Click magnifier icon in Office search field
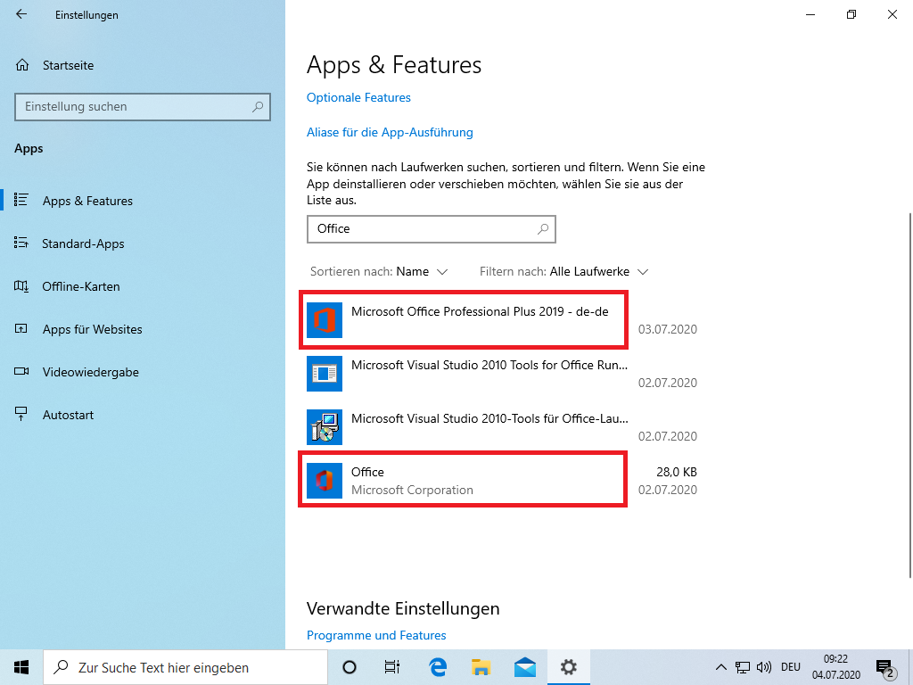Viewport: 913px width, 685px height. pos(543,229)
